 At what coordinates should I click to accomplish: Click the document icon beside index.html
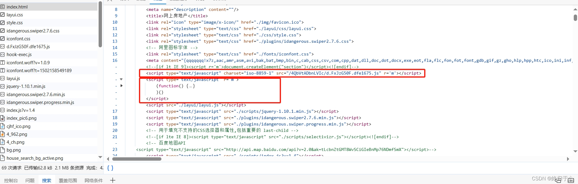[2, 7]
